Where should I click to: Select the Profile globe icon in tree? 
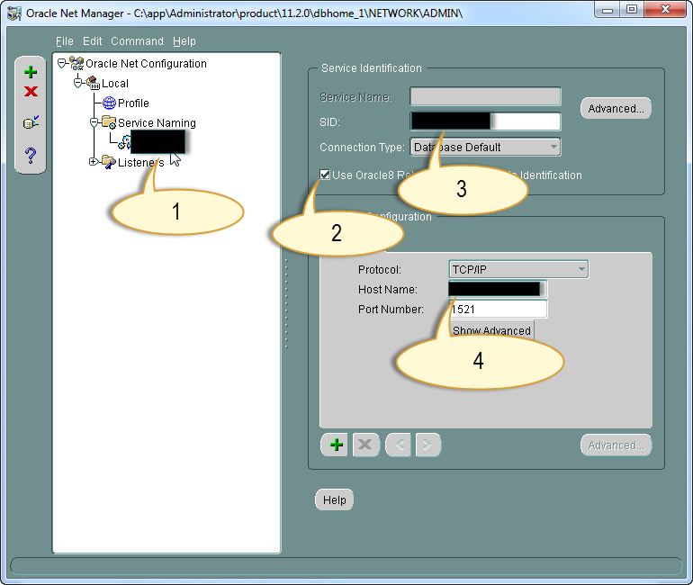click(109, 103)
